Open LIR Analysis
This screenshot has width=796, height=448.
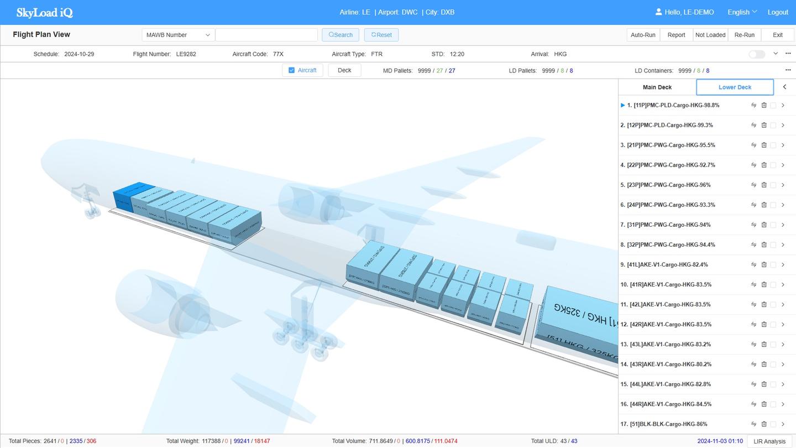tap(769, 441)
